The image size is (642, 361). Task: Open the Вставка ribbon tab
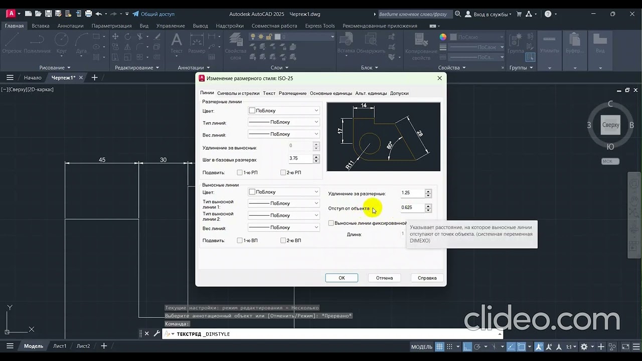41,26
